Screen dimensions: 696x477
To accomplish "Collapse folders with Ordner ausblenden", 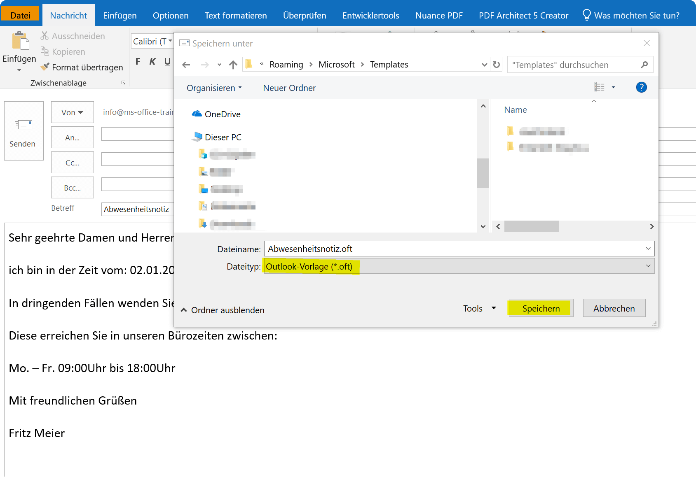I will [x=223, y=310].
